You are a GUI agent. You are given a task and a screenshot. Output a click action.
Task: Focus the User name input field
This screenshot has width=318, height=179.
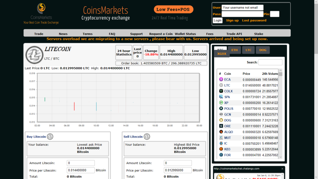click(242, 7)
